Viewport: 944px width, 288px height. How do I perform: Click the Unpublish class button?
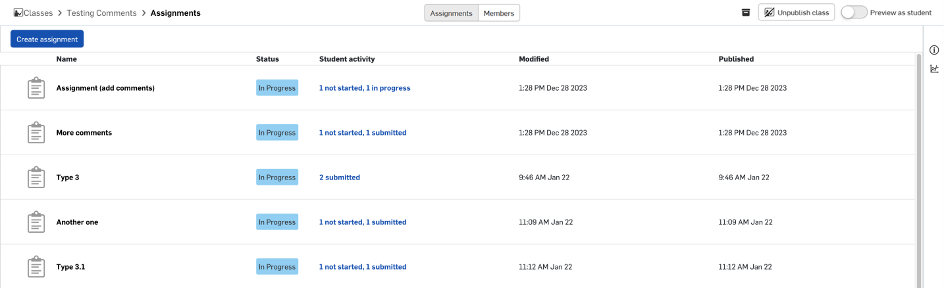click(x=797, y=12)
